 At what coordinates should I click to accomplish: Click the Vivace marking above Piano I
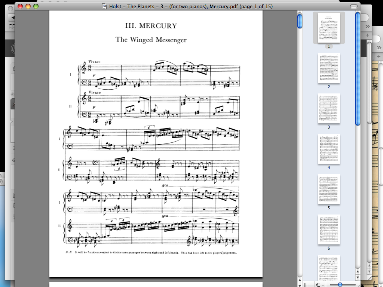coord(94,62)
